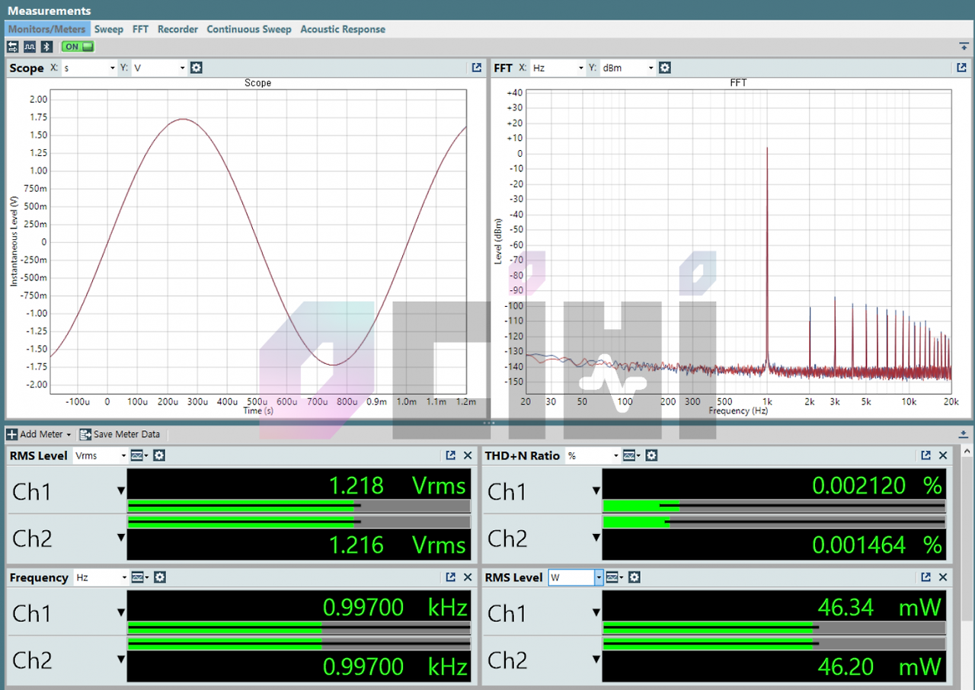Expand Ch2 arrow in W RMS Level meter
The image size is (975, 690).
point(596,660)
